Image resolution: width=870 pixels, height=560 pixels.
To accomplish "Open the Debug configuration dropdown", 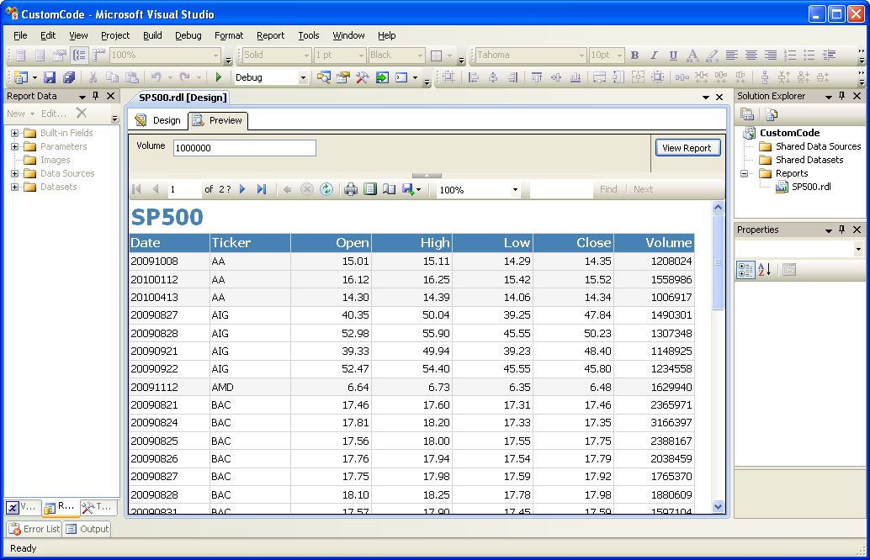I will [303, 77].
